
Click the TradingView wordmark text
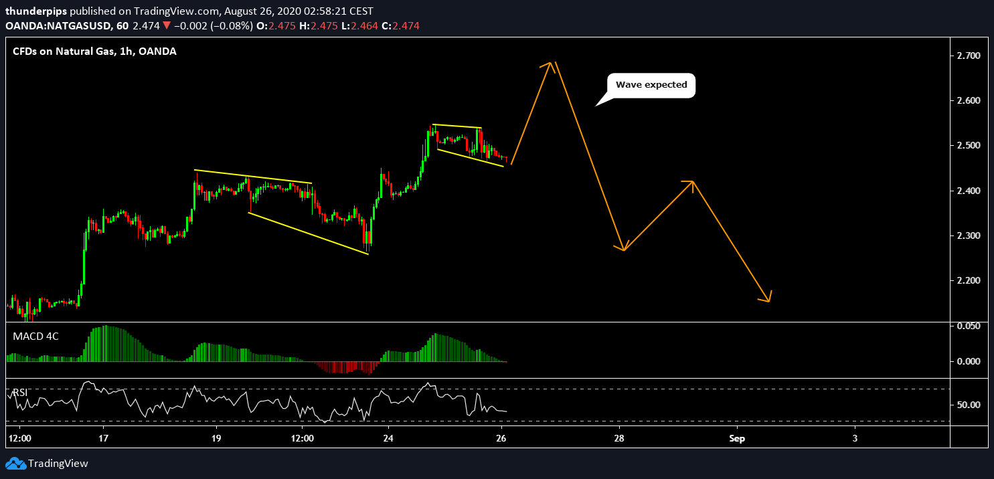click(58, 464)
